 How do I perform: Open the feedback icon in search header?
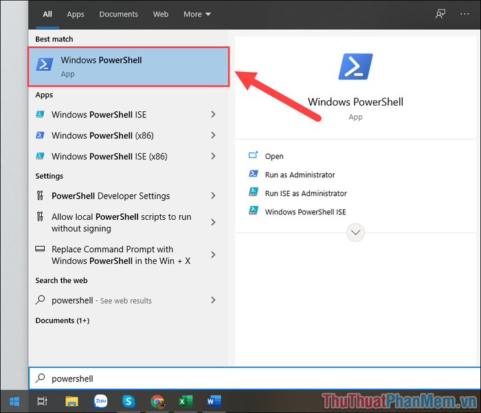pos(440,14)
